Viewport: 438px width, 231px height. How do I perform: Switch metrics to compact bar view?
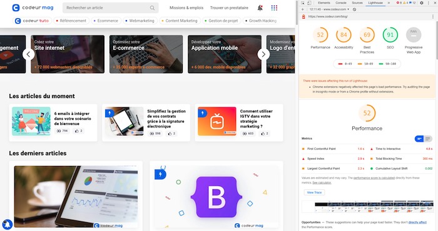[x=419, y=139]
